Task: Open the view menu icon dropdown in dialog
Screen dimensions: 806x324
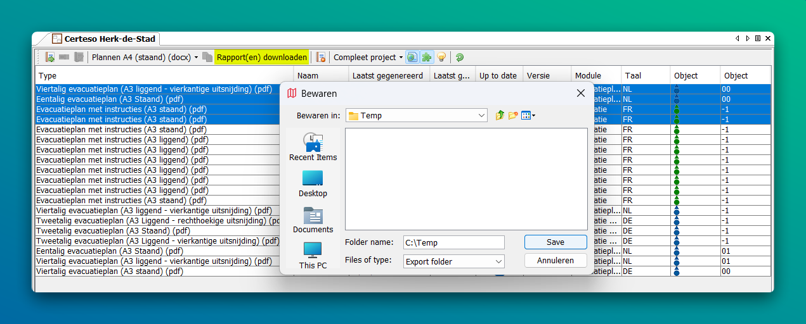Action: click(x=529, y=115)
